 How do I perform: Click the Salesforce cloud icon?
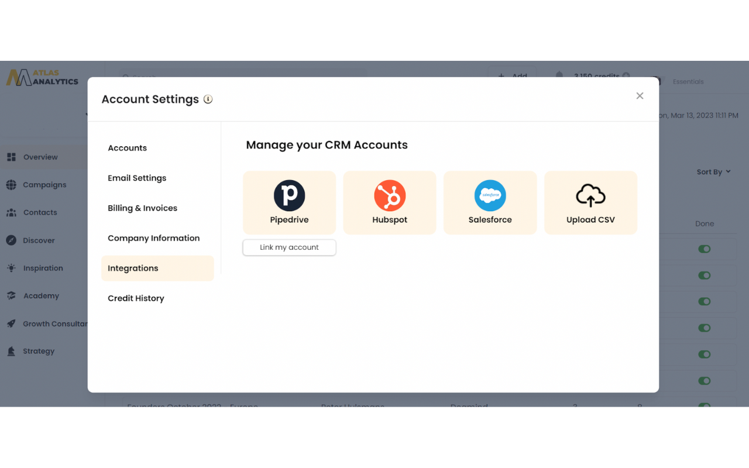point(490,195)
